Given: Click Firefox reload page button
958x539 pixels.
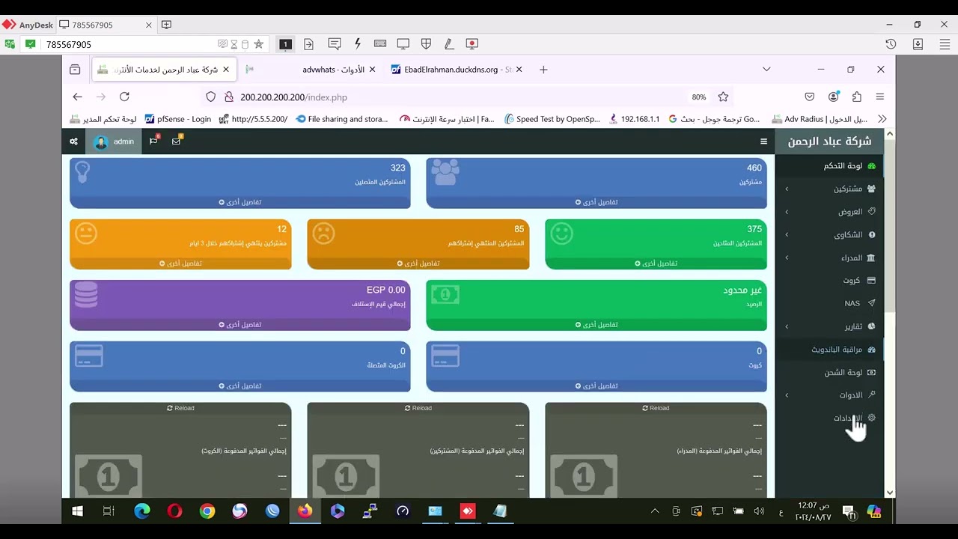Looking at the screenshot, I should (124, 97).
